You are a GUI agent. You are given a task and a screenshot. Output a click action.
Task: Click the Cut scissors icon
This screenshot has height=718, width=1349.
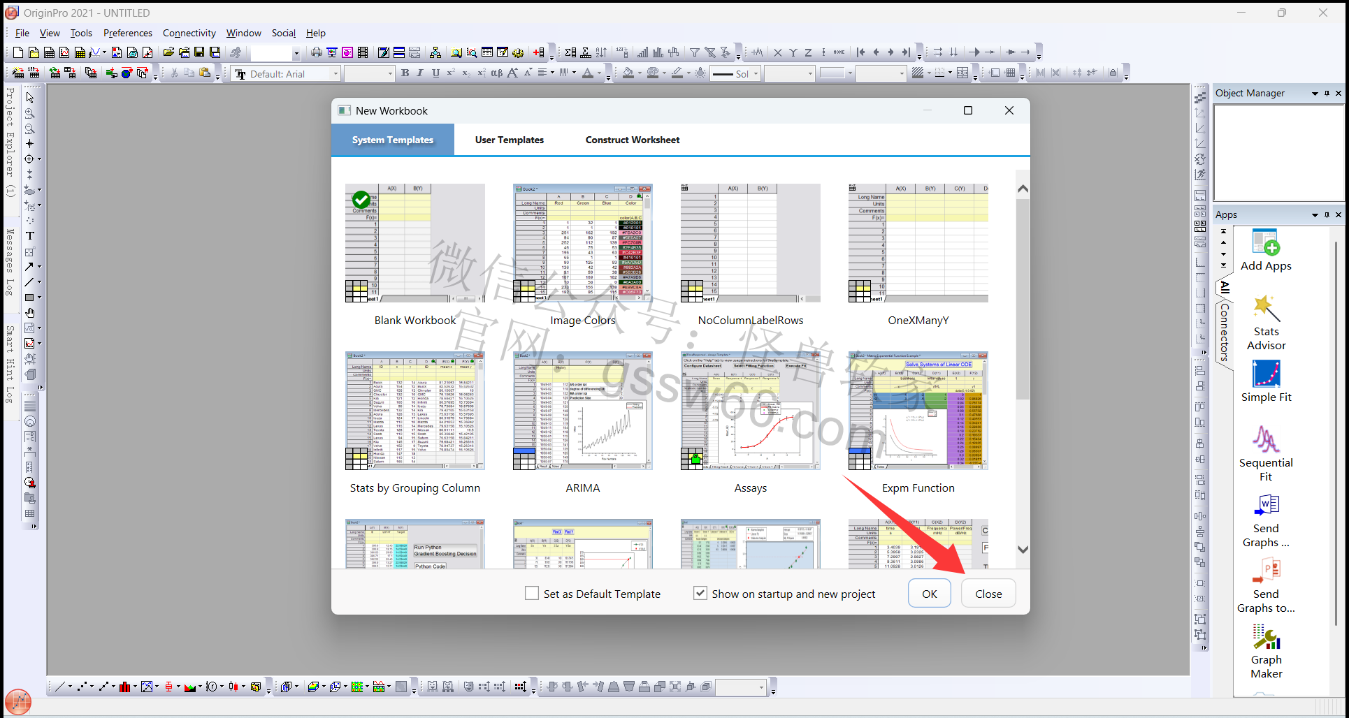coord(174,73)
